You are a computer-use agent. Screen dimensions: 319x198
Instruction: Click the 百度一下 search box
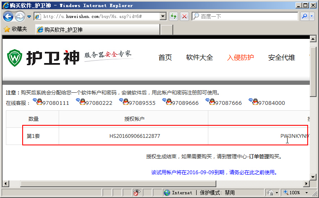point(245,16)
